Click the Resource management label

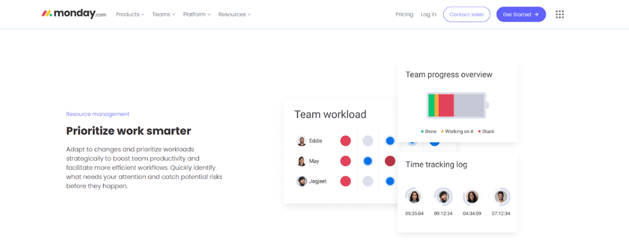tap(98, 114)
